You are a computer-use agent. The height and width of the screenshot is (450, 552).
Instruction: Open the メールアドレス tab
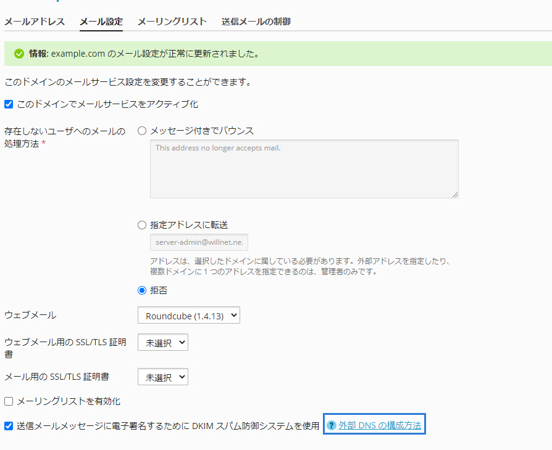pos(35,22)
